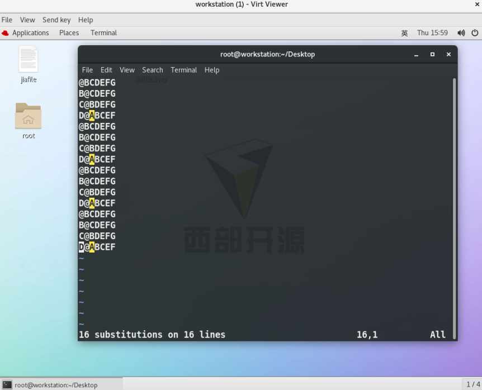Click the Red Hat Applications logo icon
Image resolution: width=482 pixels, height=390 pixels.
pos(5,33)
